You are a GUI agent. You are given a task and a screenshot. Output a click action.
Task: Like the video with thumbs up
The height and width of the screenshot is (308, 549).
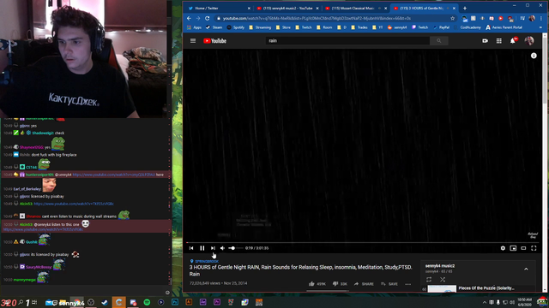[x=317, y=283]
